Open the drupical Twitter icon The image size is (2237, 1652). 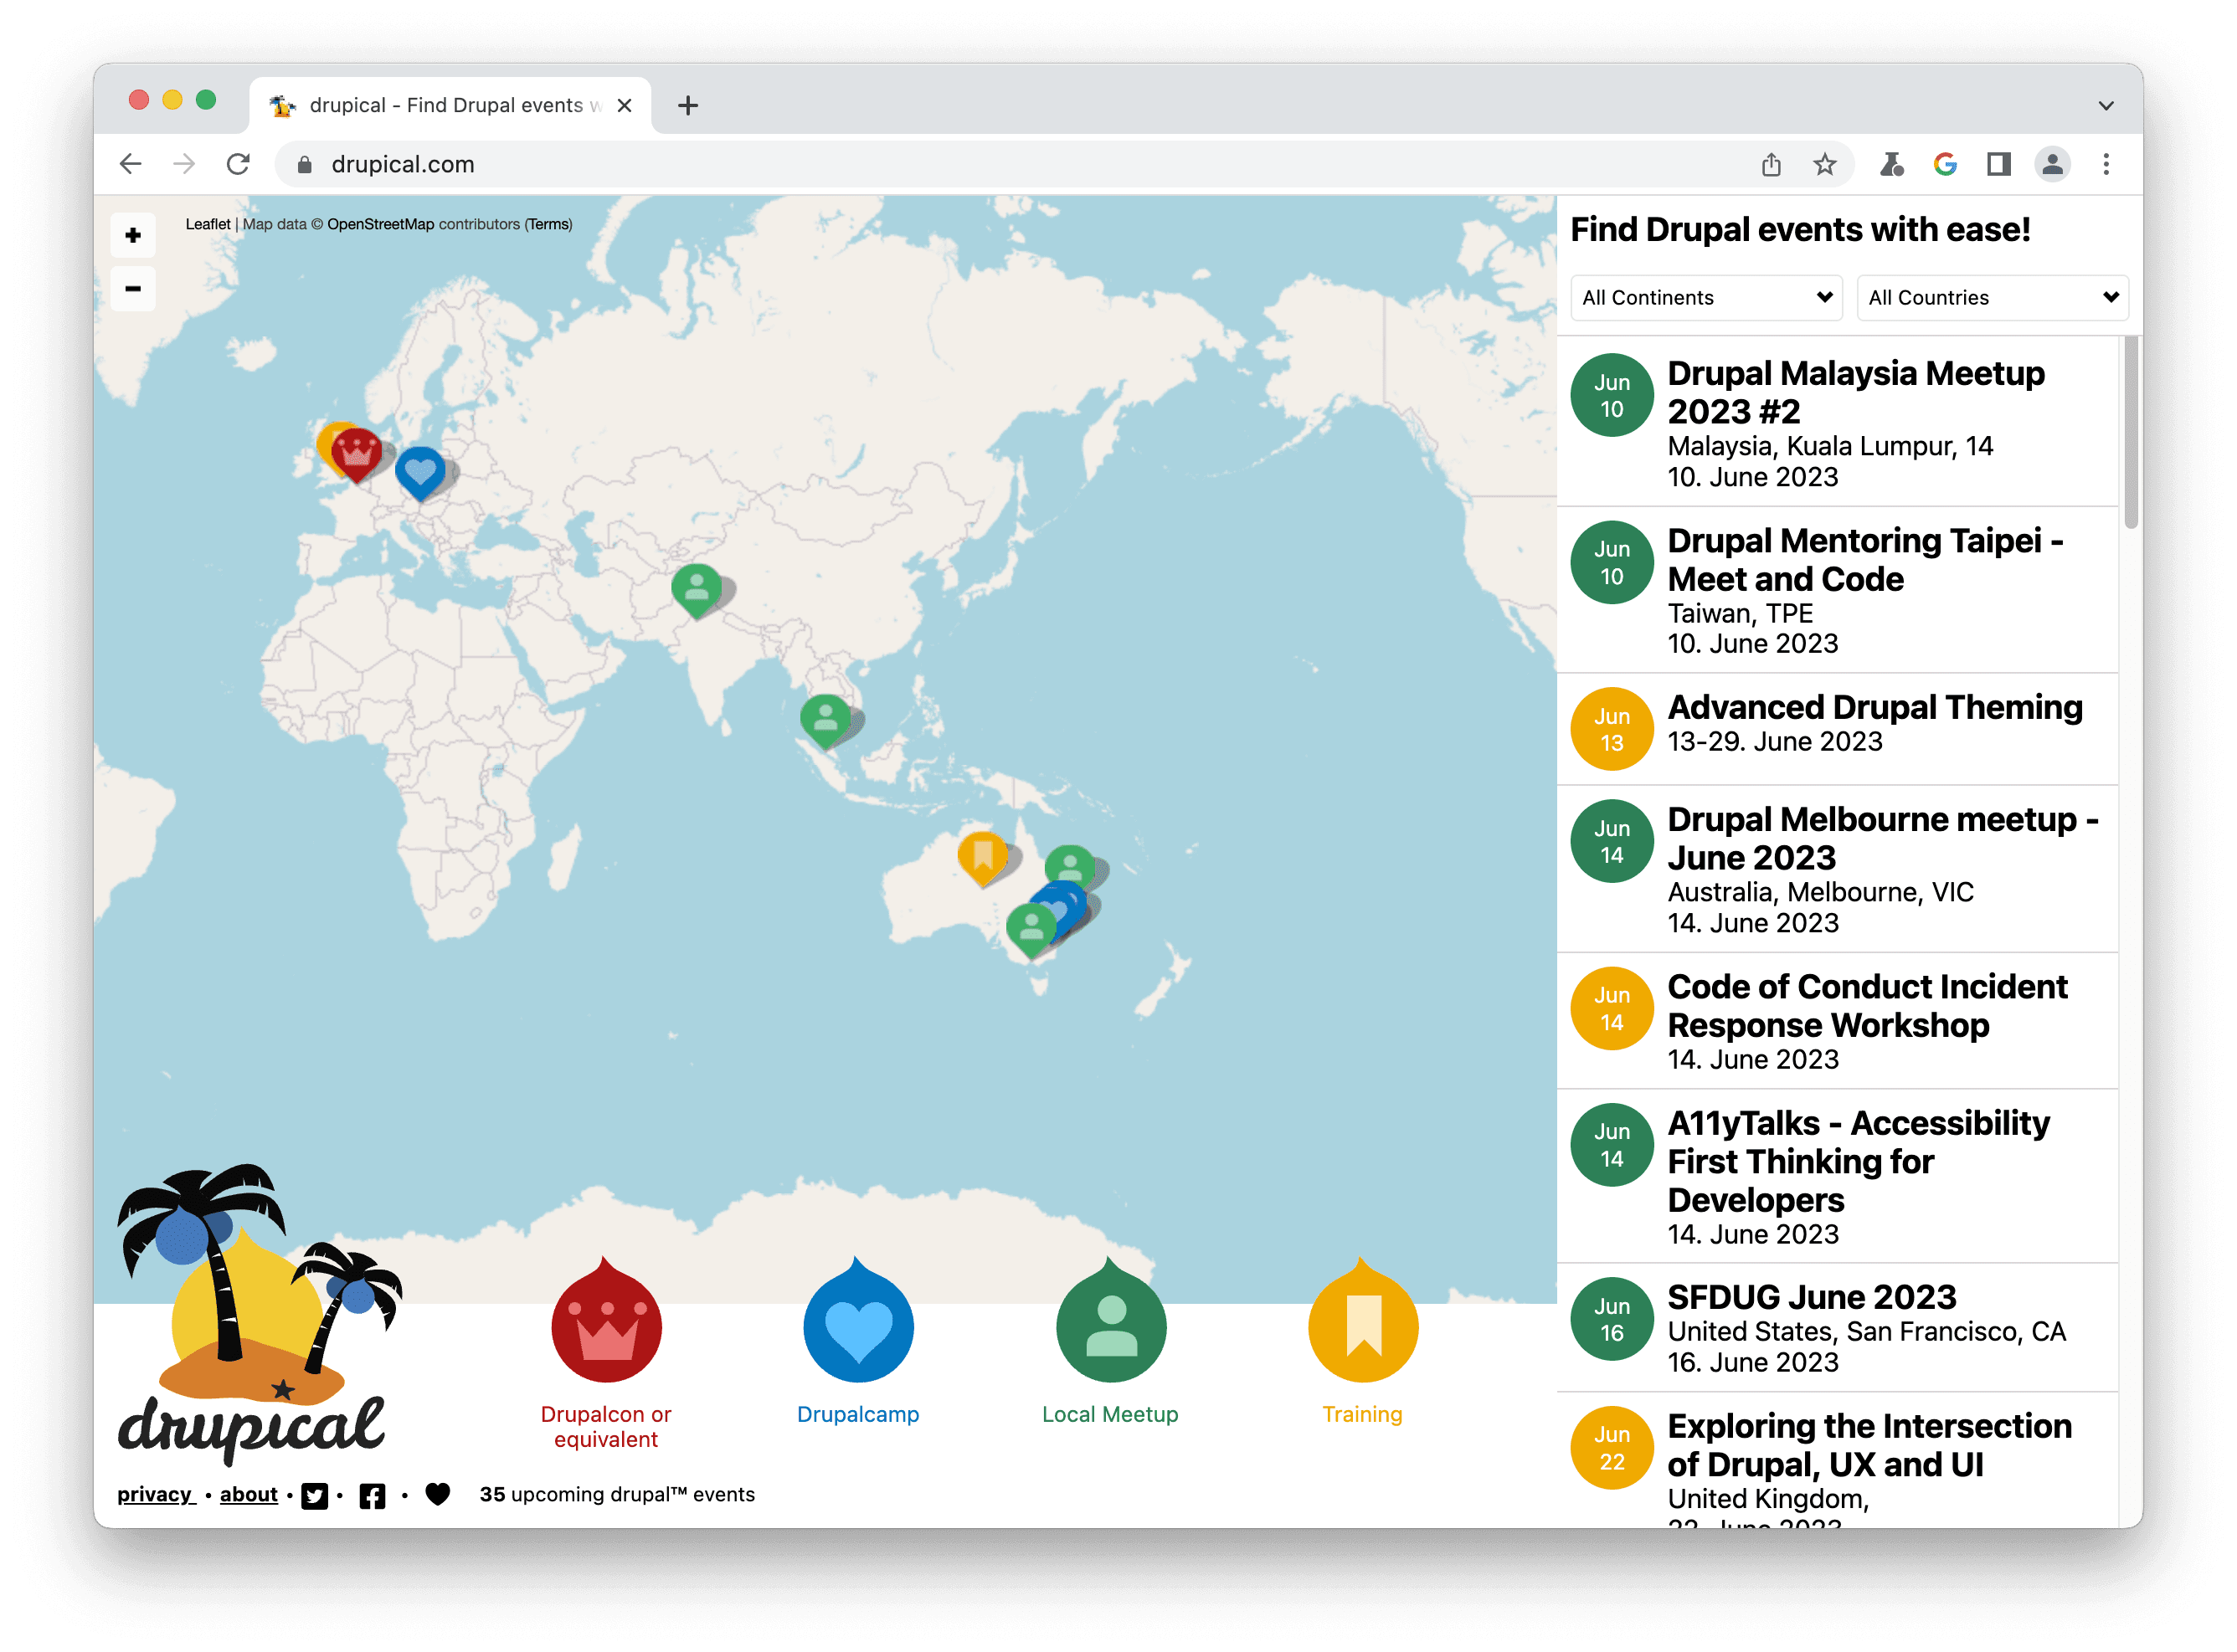pyautogui.click(x=314, y=1497)
